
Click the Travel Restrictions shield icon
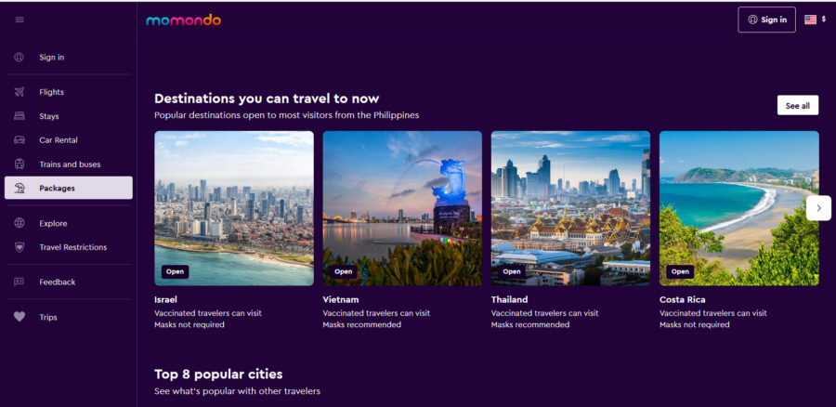20,247
